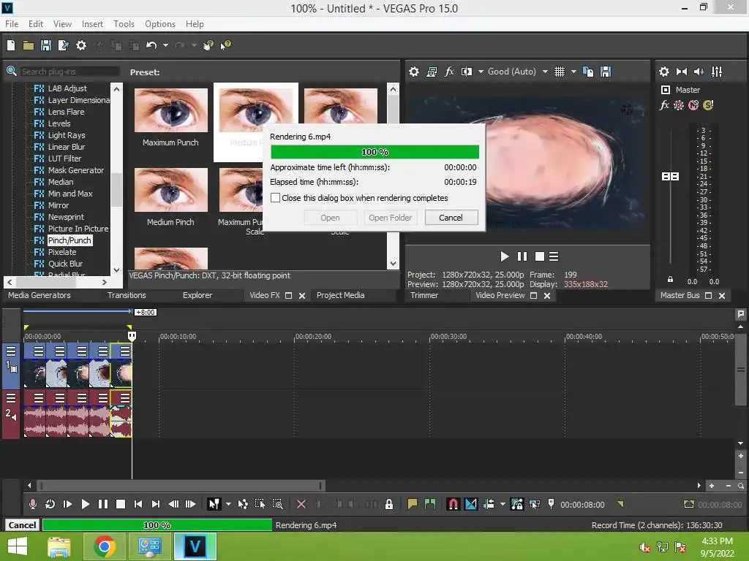The image size is (749, 561).
Task: Copy preview snapshot to clipboard
Action: pos(588,72)
